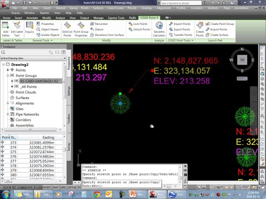Select Point Clouds tree item
Image resolution: width=266 pixels, height=199 pixels.
(25, 92)
